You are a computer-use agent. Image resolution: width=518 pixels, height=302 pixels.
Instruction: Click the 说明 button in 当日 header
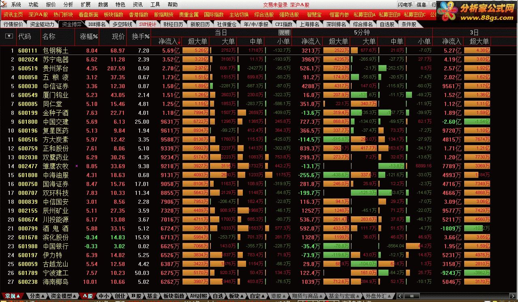pos(284,32)
